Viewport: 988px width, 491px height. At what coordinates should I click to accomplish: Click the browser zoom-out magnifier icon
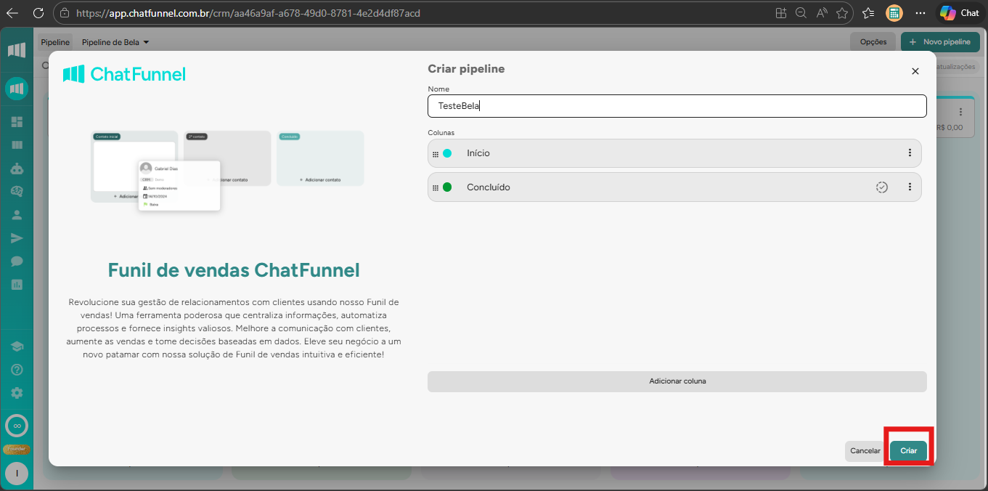point(801,13)
